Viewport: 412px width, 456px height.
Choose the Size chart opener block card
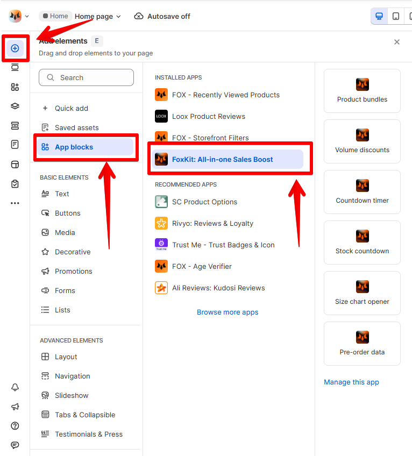362,293
